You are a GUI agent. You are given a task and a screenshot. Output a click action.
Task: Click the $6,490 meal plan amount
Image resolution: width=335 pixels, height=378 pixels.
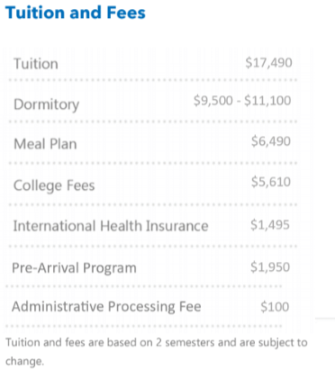coord(271,141)
